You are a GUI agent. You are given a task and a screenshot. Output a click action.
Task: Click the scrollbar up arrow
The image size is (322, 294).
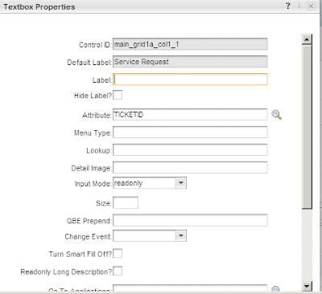point(307,39)
